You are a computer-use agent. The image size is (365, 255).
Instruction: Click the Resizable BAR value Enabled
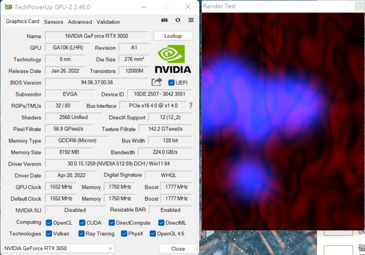coord(170,210)
